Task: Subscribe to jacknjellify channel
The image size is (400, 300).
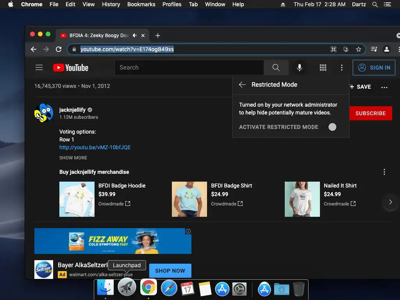Action: tap(370, 113)
